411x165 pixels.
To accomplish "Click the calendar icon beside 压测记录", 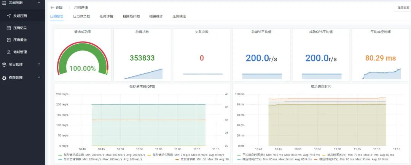I will (x=9, y=28).
